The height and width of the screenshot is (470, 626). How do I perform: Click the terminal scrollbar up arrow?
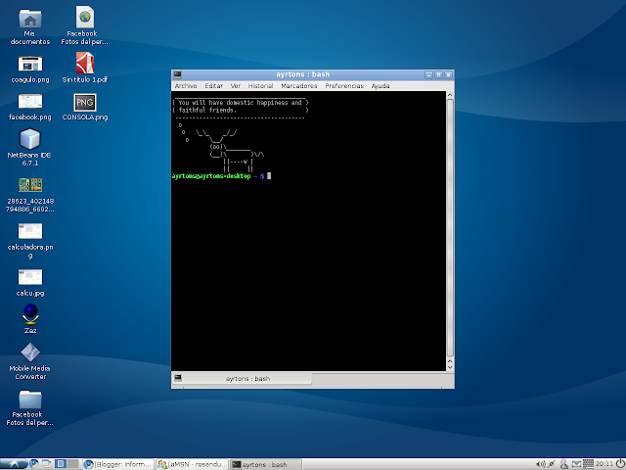click(x=450, y=95)
